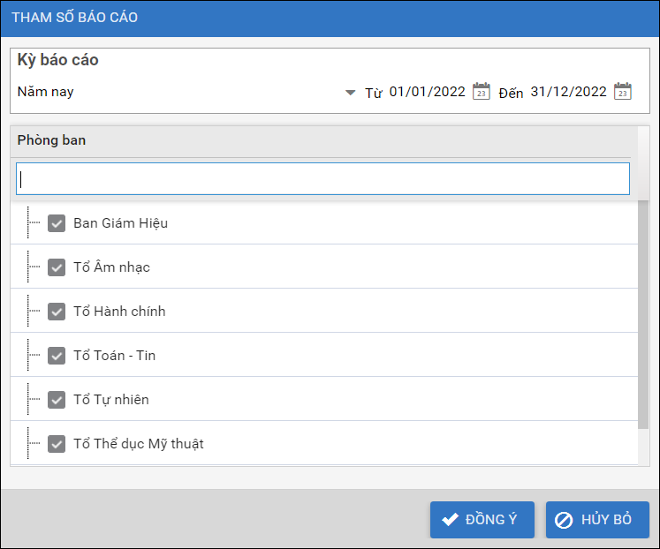Image resolution: width=660 pixels, height=549 pixels.
Task: Expand the Năm nay period dropdown
Action: [350, 93]
